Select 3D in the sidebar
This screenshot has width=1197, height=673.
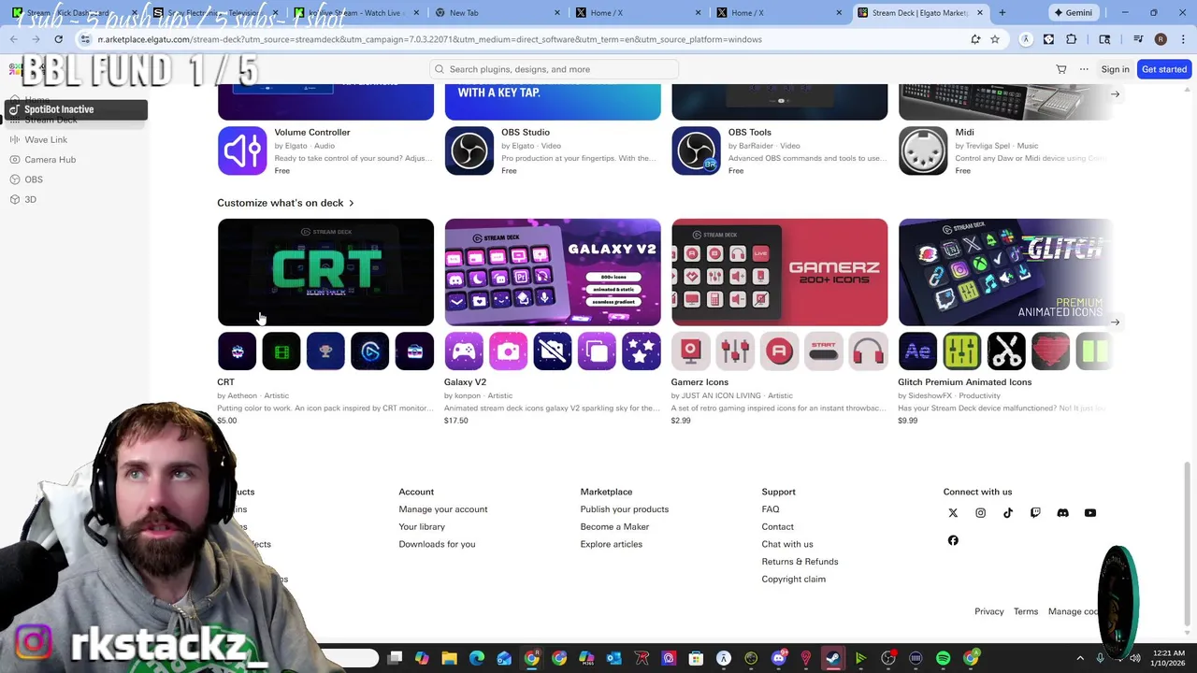(x=30, y=199)
